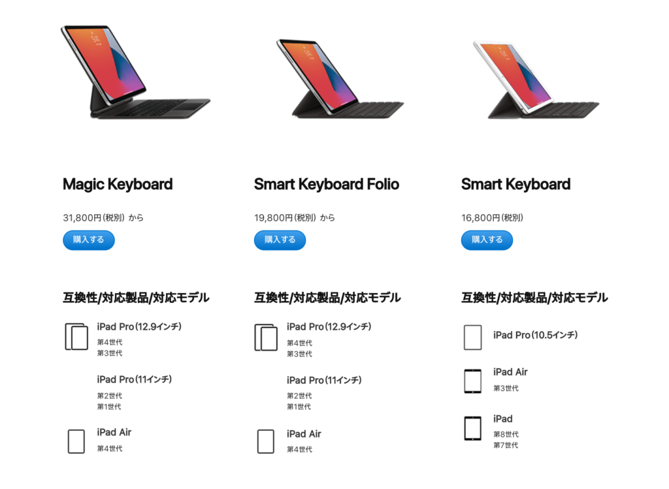The width and height of the screenshot is (669, 489).
Task: Click the iPad Air icon under Smart Keyboard Folio
Action: (x=266, y=441)
